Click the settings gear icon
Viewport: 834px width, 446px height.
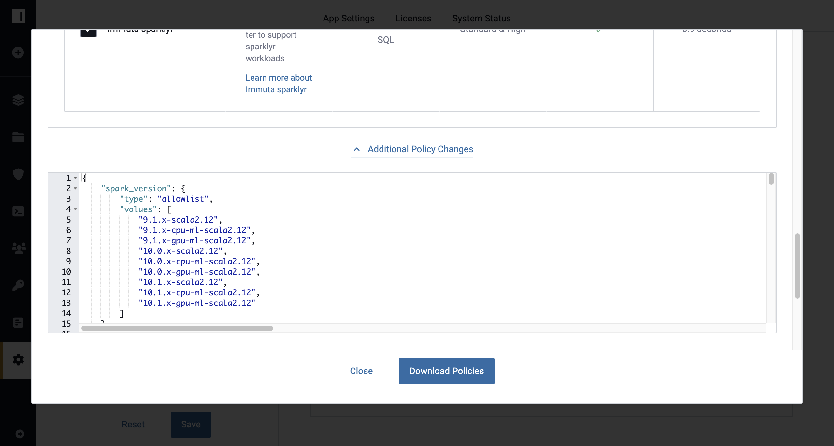click(x=18, y=359)
